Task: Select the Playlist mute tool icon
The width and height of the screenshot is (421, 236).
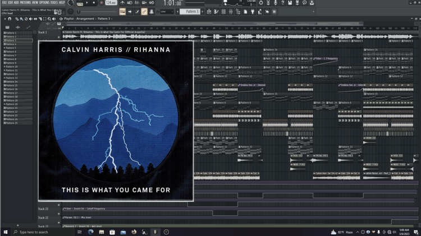Action: click(31, 18)
